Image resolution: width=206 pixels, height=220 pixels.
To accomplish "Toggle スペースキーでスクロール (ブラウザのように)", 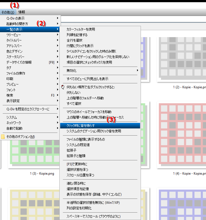I will pos(100,216).
